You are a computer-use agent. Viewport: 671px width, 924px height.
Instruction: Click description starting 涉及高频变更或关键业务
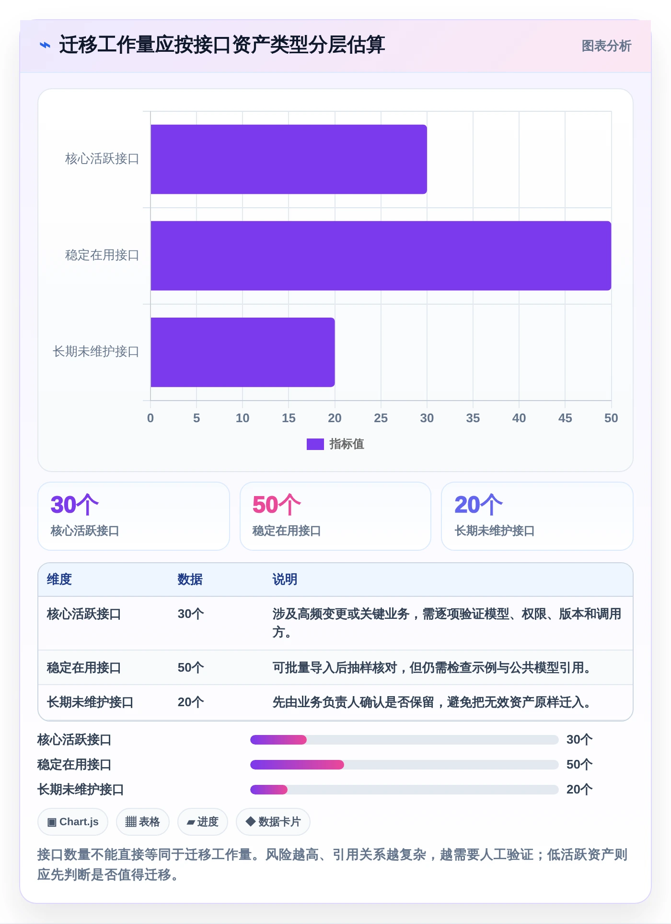(x=447, y=623)
